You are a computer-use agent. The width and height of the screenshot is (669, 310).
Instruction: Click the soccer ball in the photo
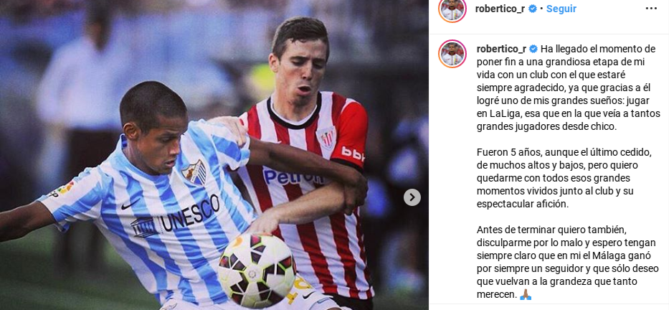257,271
